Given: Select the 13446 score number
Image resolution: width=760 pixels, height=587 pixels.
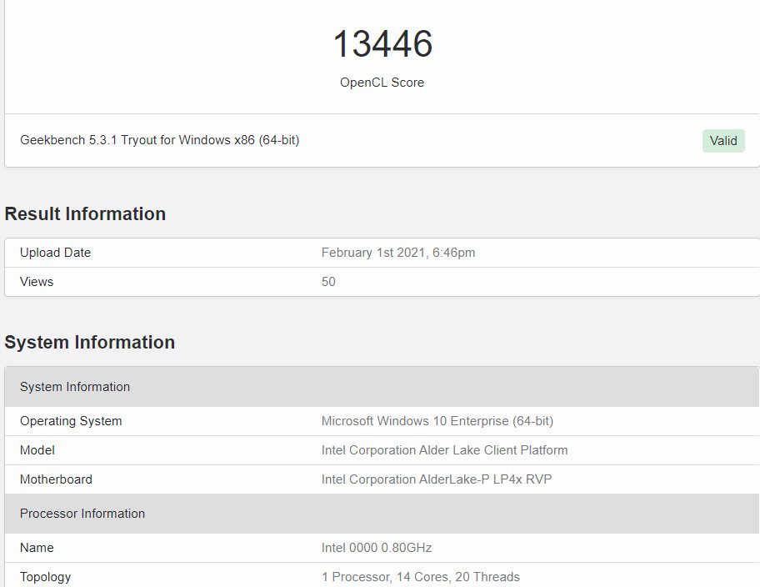Looking at the screenshot, I should [382, 43].
